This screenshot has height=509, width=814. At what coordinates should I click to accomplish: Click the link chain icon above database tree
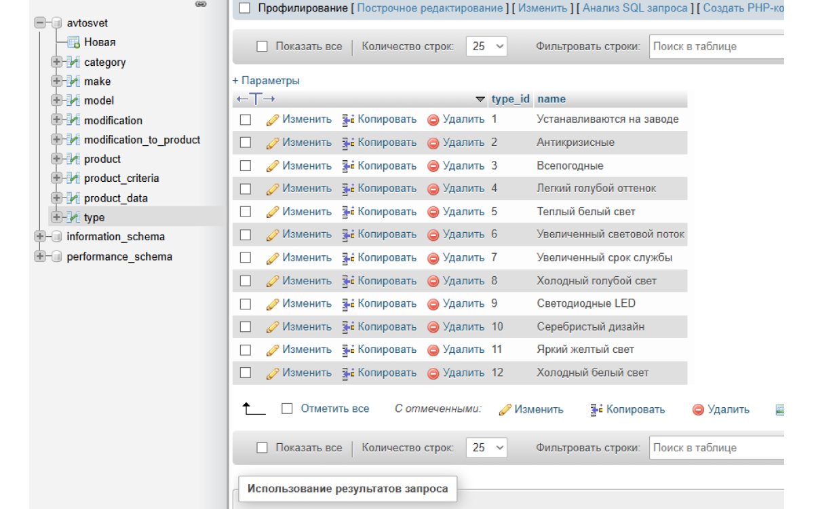[x=201, y=4]
